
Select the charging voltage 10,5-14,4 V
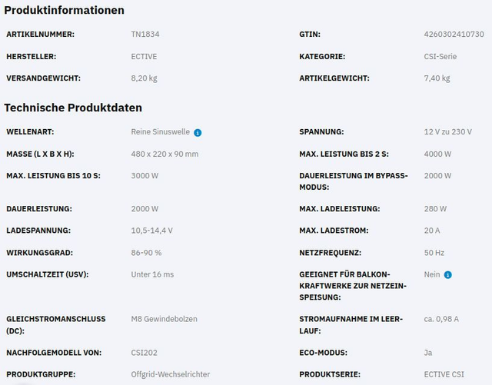[151, 231]
